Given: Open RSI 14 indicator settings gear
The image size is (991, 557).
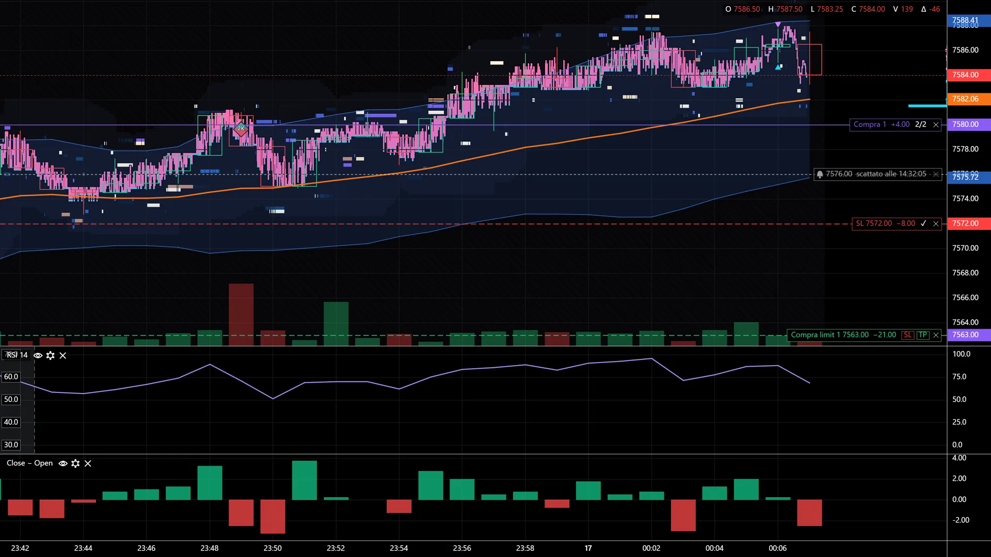Looking at the screenshot, I should pyautogui.click(x=51, y=355).
